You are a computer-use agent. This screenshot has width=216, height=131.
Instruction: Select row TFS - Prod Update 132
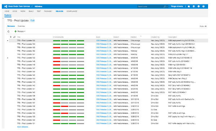[109, 120]
